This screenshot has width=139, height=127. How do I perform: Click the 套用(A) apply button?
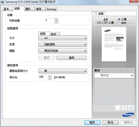(x=129, y=123)
